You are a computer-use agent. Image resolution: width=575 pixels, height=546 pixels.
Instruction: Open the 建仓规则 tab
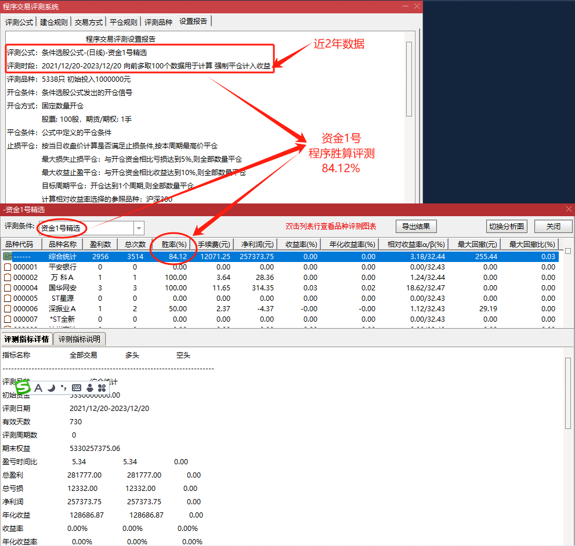[53, 23]
